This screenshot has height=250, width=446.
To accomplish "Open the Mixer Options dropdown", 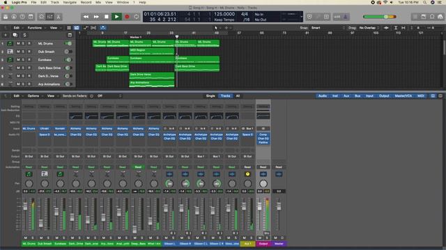I will click(35, 96).
